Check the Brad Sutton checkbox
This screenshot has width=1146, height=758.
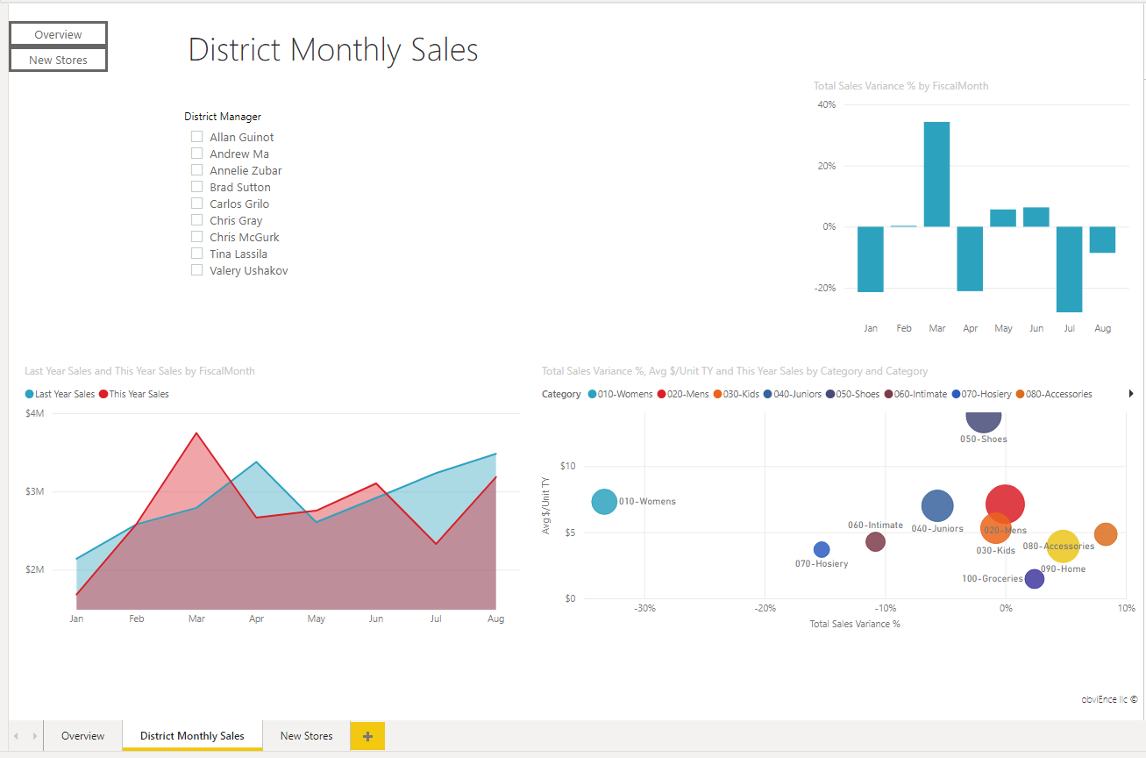coord(197,187)
